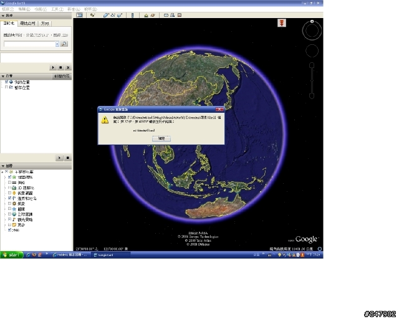The image size is (399, 319).
Task: Collapse the 位置 places panel header triangle
Action: [3, 76]
